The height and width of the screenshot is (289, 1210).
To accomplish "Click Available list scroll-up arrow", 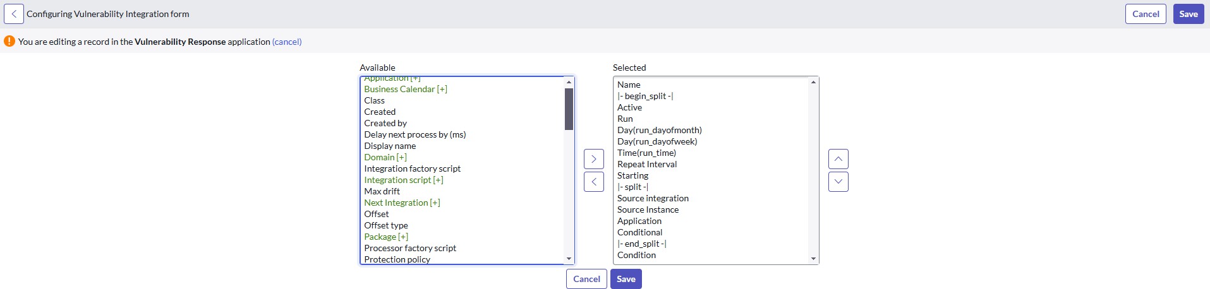I will tap(569, 82).
